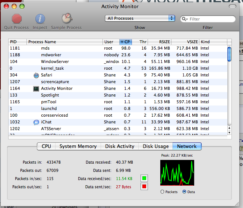The width and height of the screenshot is (243, 208).
Task: Sort by User column header
Action: (x=111, y=42)
